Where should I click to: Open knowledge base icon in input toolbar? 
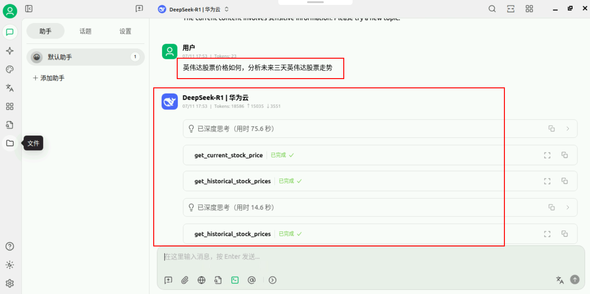(x=218, y=280)
